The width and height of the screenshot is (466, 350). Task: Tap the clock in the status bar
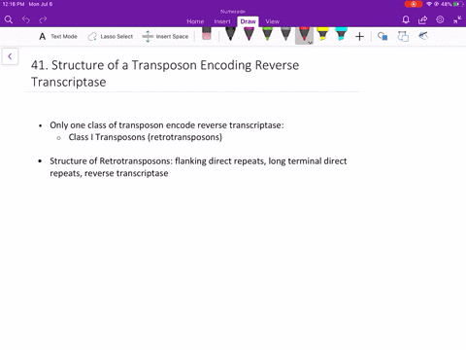click(x=14, y=4)
